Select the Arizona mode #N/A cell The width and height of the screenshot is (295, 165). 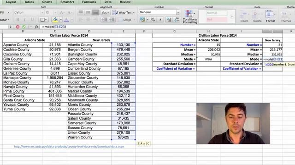(x=208, y=59)
